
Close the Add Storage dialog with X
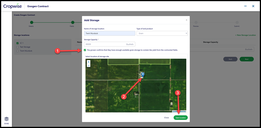pos(187,20)
